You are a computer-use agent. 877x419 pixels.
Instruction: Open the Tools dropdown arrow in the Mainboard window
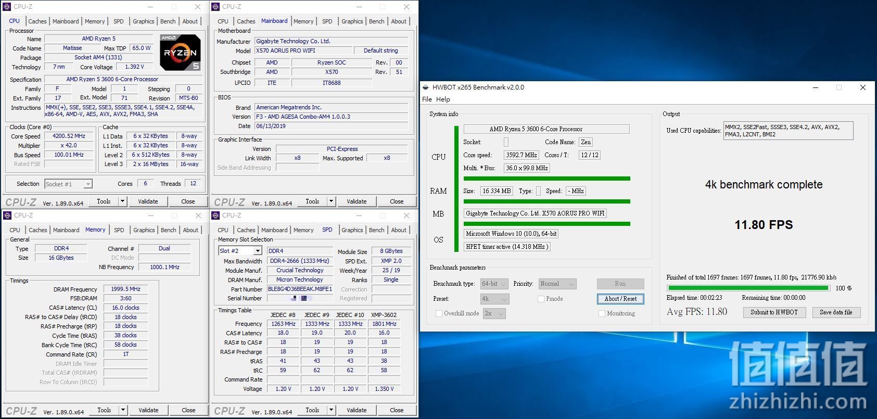pyautogui.click(x=331, y=201)
